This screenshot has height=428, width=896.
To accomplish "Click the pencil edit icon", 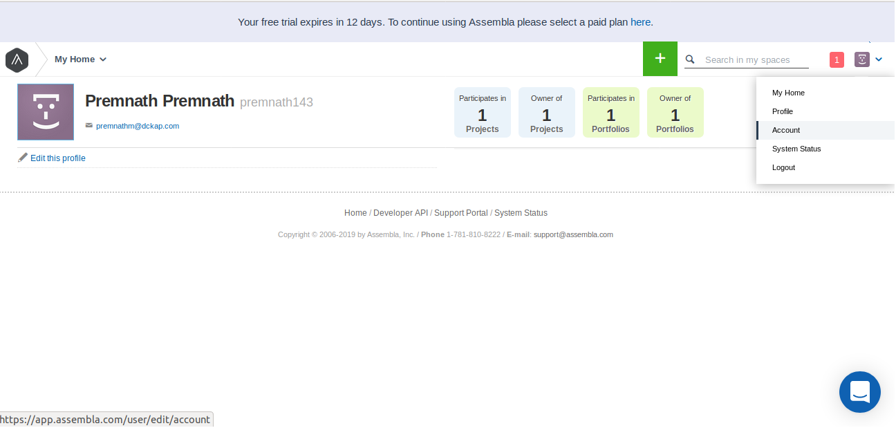I will [x=23, y=158].
